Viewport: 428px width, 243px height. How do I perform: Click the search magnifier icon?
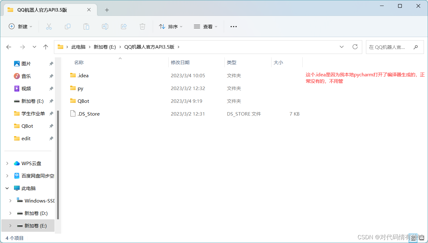click(416, 47)
